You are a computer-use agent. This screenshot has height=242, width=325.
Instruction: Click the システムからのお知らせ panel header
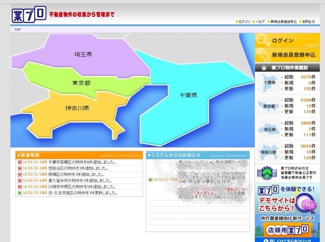pos(198,155)
